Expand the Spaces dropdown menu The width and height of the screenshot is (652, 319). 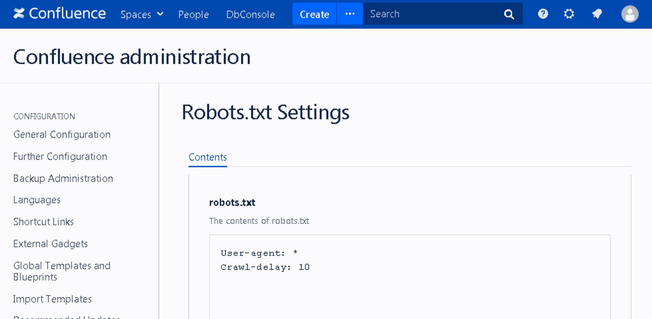(x=142, y=14)
